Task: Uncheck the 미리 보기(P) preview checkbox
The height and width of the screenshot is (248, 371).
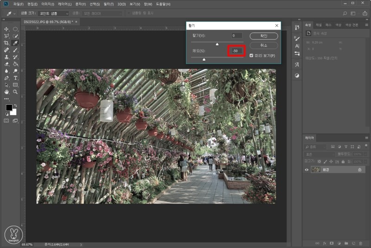Action: (x=251, y=56)
